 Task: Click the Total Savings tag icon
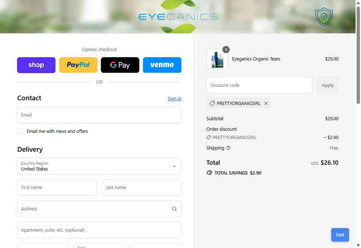[x=209, y=173]
